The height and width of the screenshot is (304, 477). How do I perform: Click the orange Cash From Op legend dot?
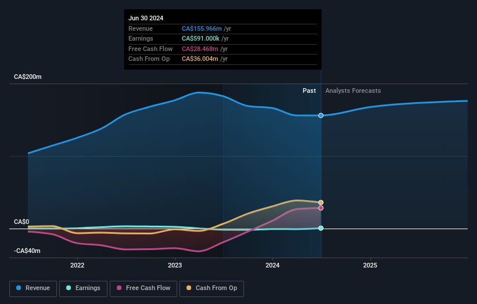tap(189, 288)
